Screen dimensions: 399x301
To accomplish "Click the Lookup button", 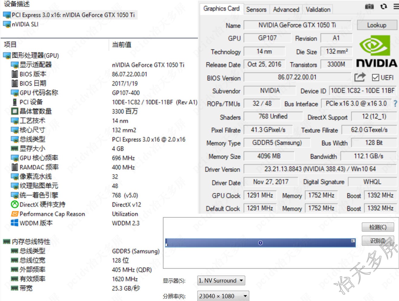I will (x=377, y=25).
